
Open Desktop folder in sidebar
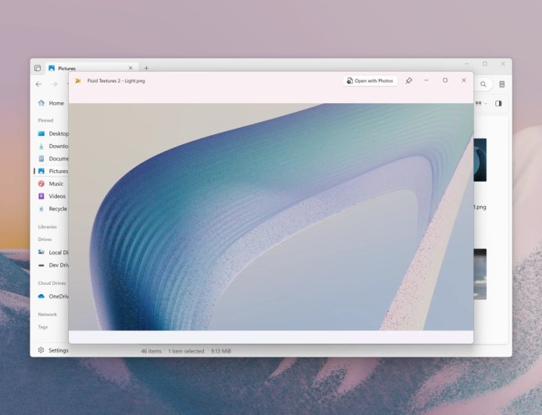coord(52,133)
